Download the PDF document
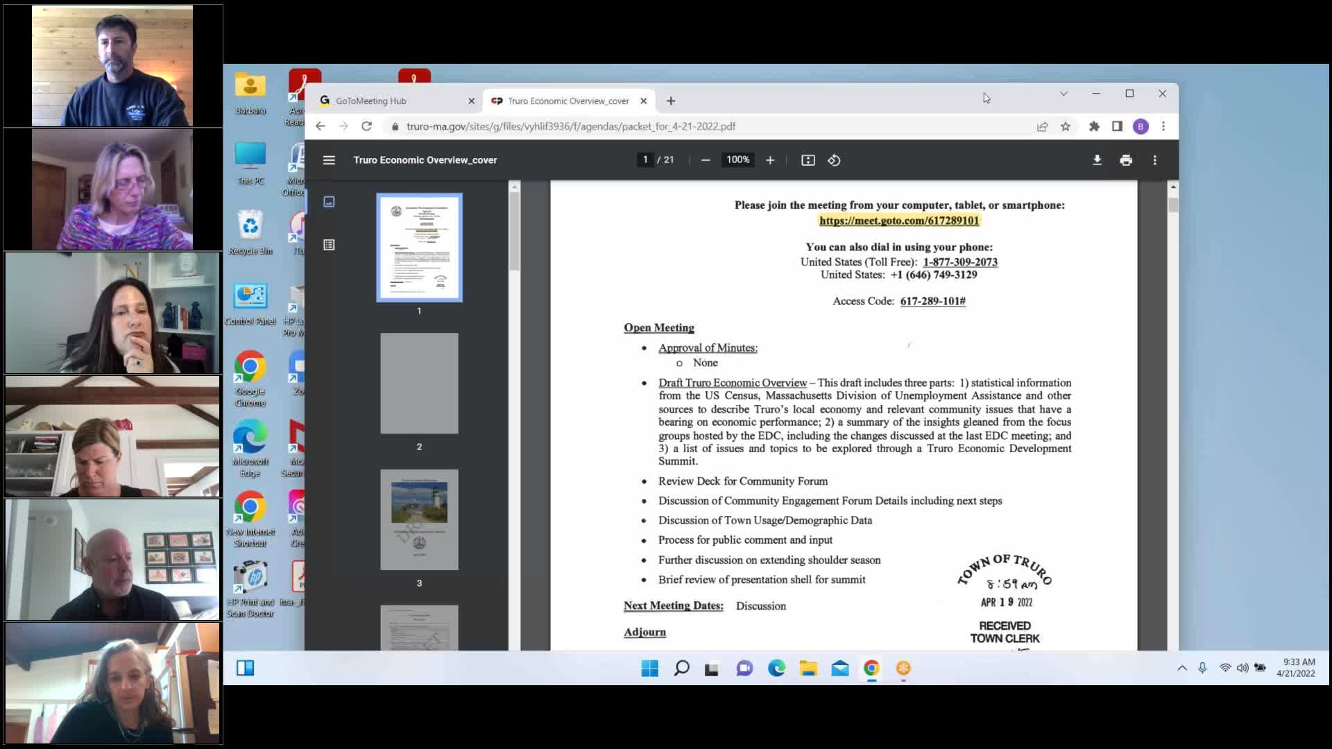1332x749 pixels. pos(1097,160)
